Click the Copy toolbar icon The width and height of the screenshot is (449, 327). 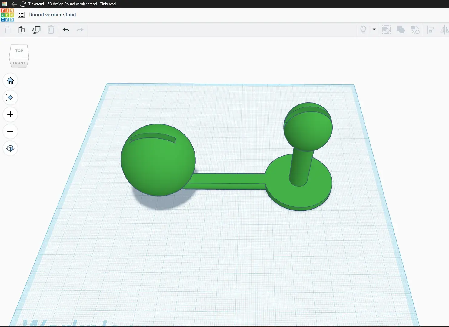[x=7, y=30]
